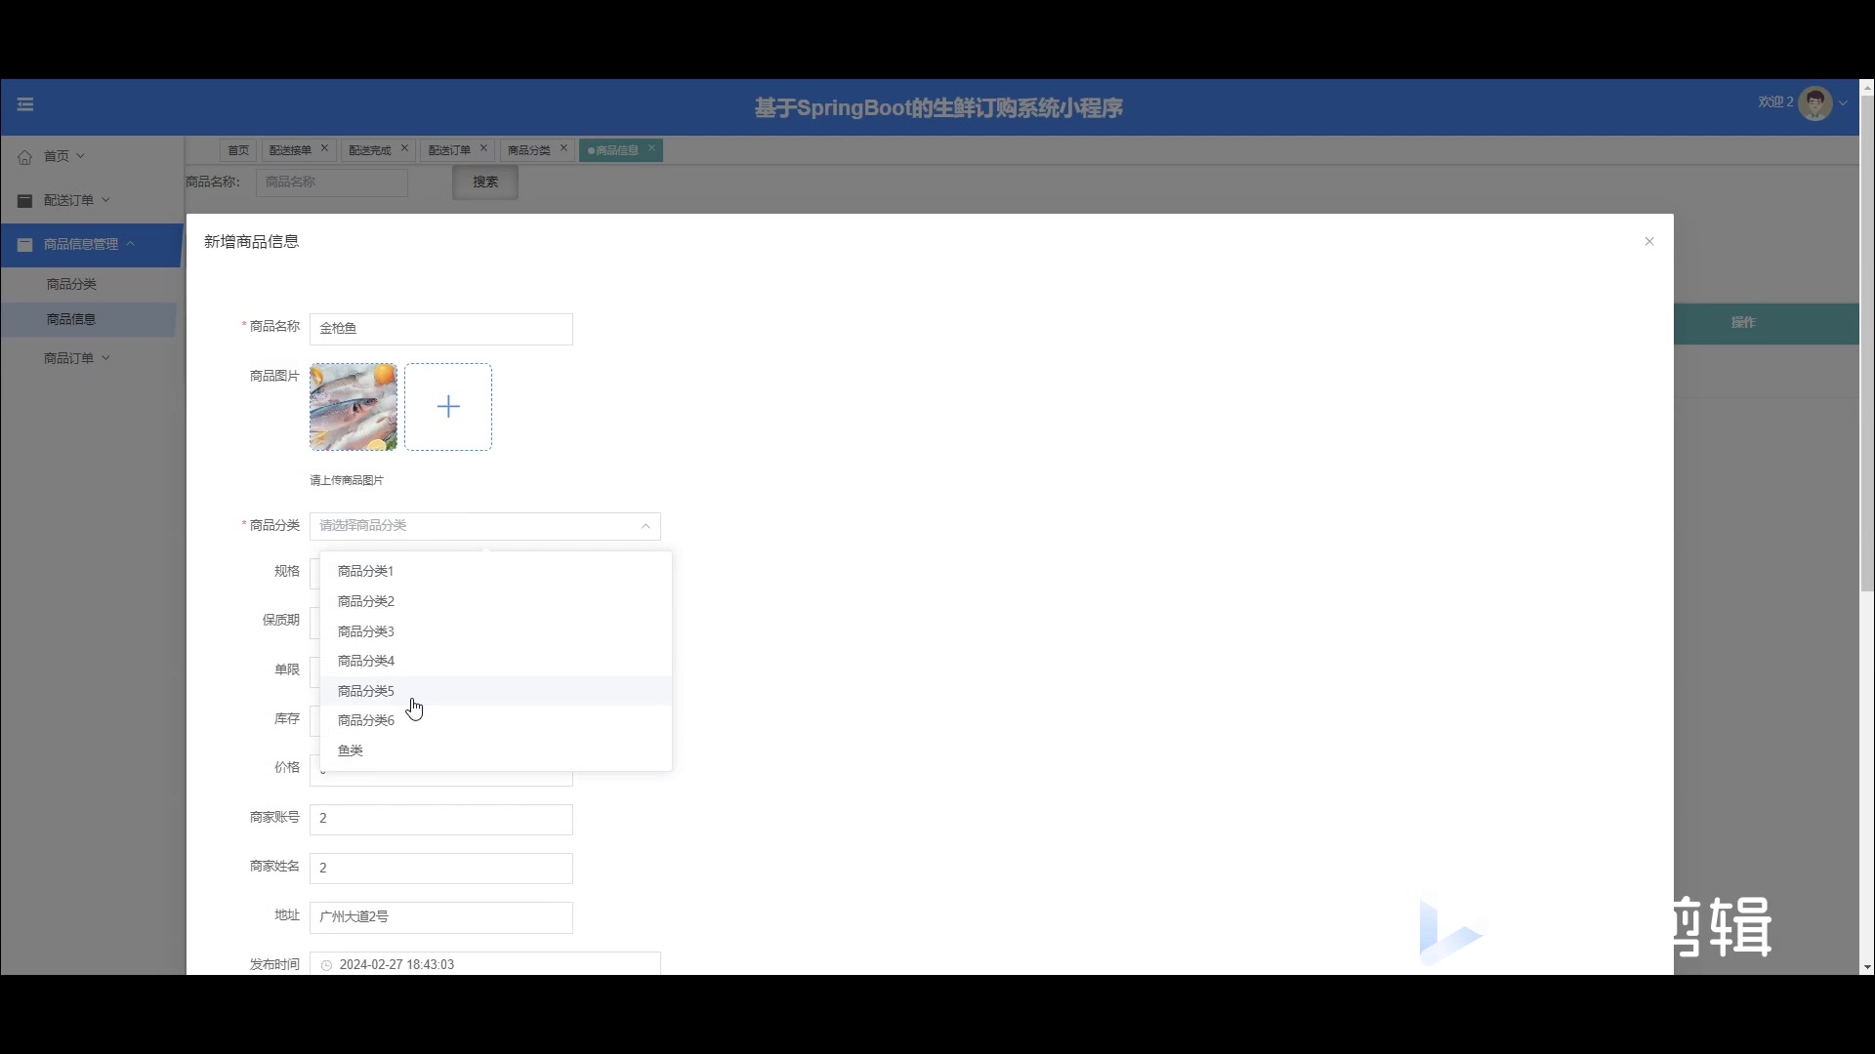The height and width of the screenshot is (1054, 1875).
Task: Click the 商品信息管理 sidebar icon
Action: coord(25,245)
